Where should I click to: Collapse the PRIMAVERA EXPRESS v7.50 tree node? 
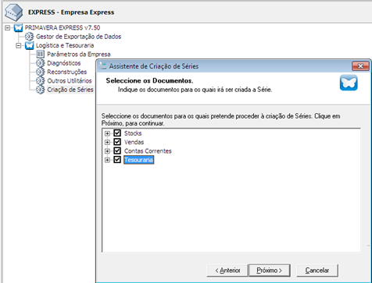click(8, 28)
